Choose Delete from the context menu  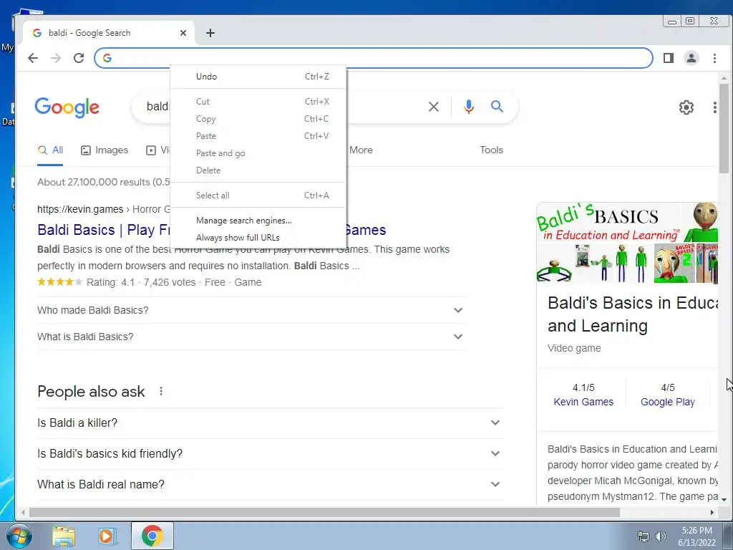(258, 170)
